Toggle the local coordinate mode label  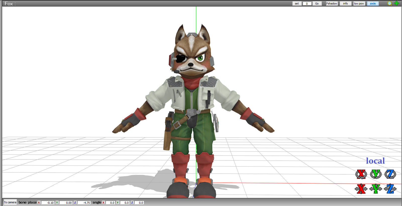click(375, 160)
